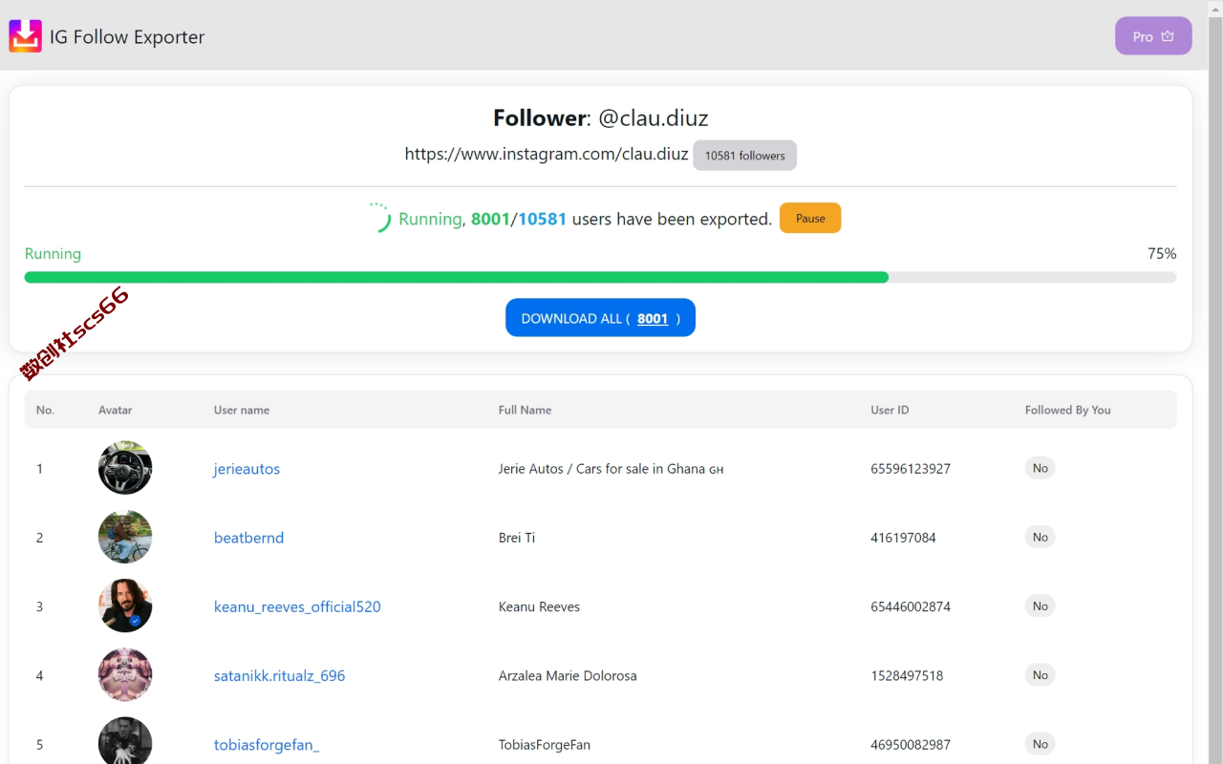This screenshot has height=764, width=1223.
Task: Click beatbernd avatar thumbnail
Action: coord(125,537)
